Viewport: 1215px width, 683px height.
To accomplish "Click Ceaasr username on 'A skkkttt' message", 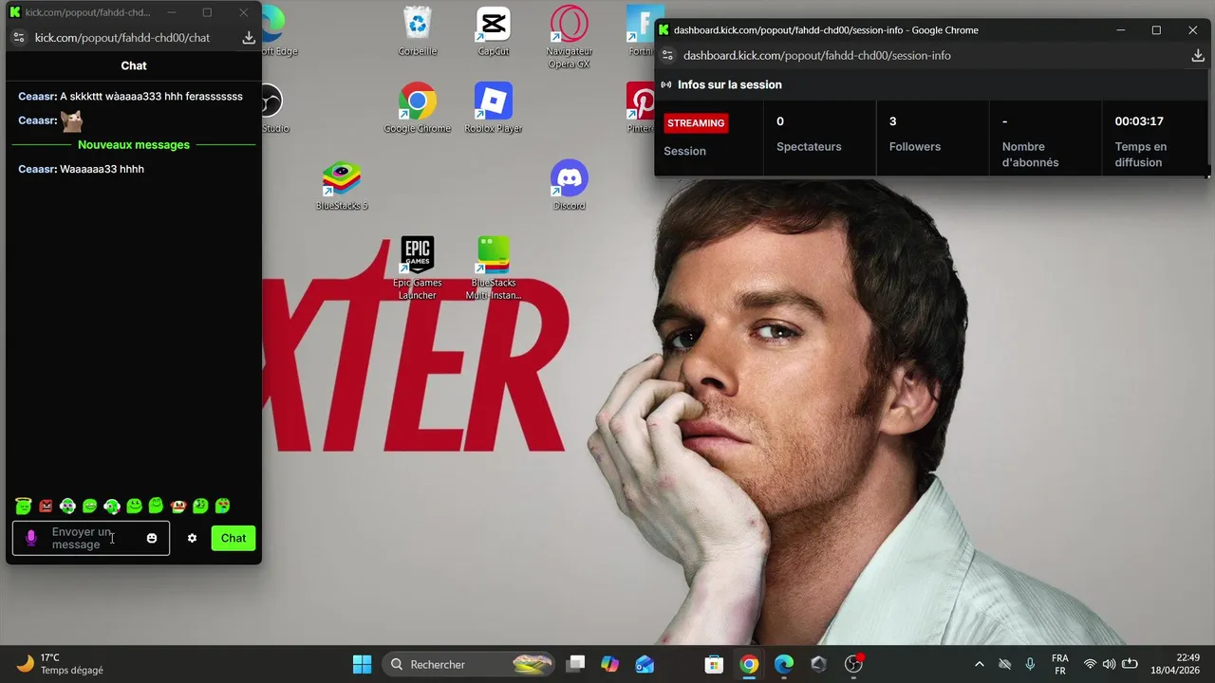I will pyautogui.click(x=37, y=96).
